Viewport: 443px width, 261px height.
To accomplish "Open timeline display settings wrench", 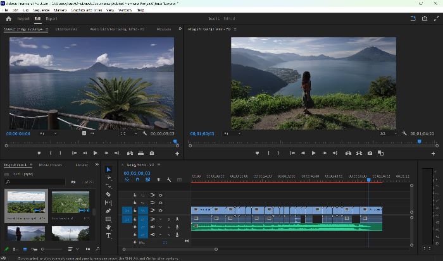I will coord(169,179).
